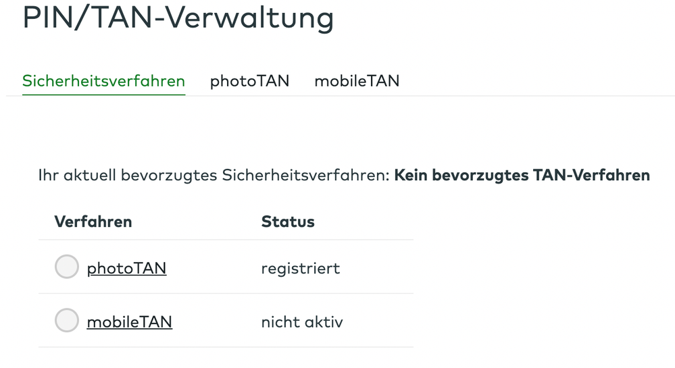Go to the mobileTAN tab
Screen dimensions: 675x368
pos(357,81)
